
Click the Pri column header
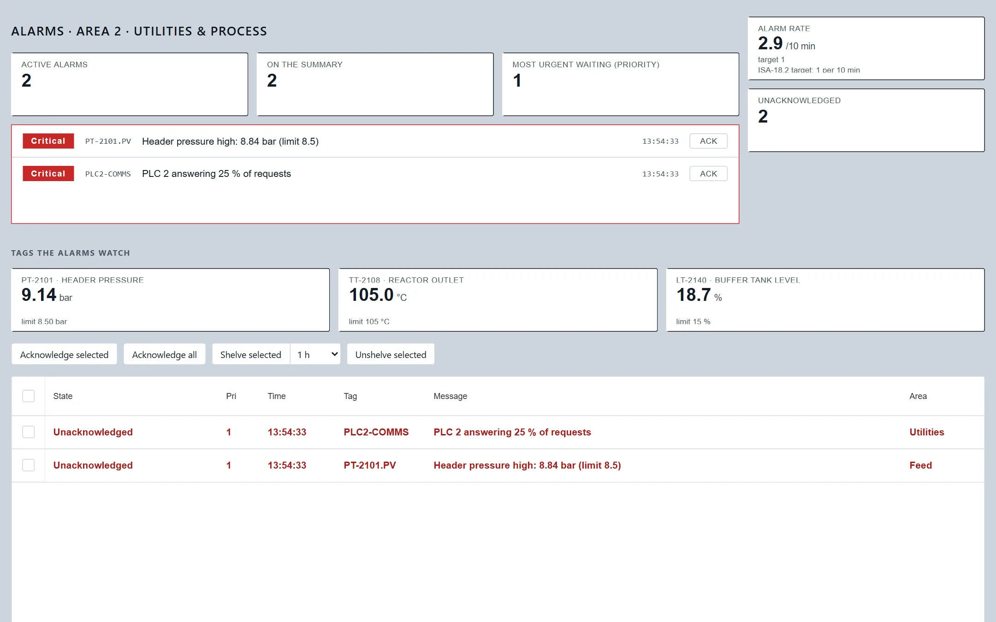point(231,396)
